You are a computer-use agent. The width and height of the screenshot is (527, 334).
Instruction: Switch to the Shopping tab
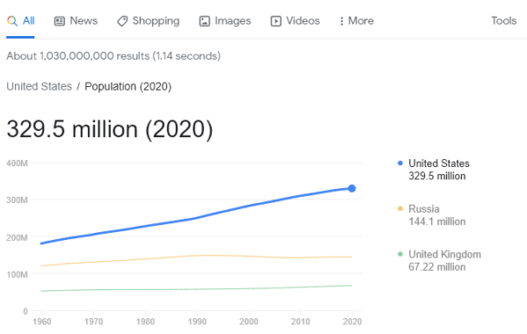tap(148, 21)
